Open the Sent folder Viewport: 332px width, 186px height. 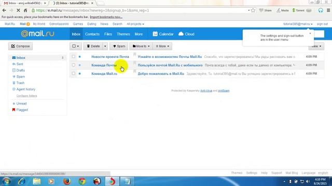click(x=20, y=64)
